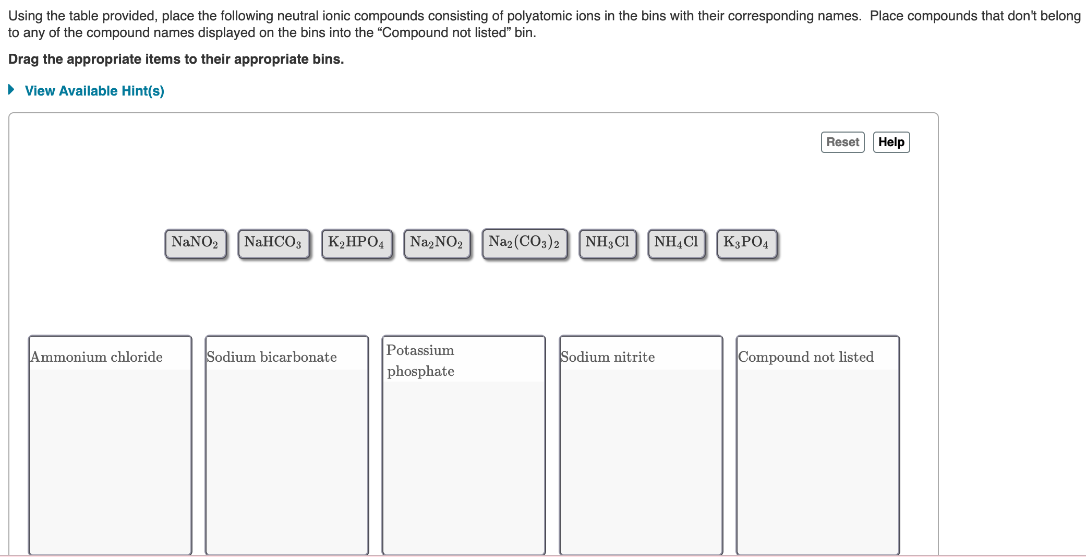1086x557 pixels.
Task: Select the K3PO4 compound tile
Action: 746,242
